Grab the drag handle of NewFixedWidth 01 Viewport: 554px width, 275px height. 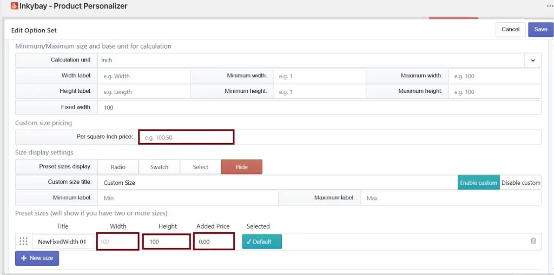click(x=23, y=242)
